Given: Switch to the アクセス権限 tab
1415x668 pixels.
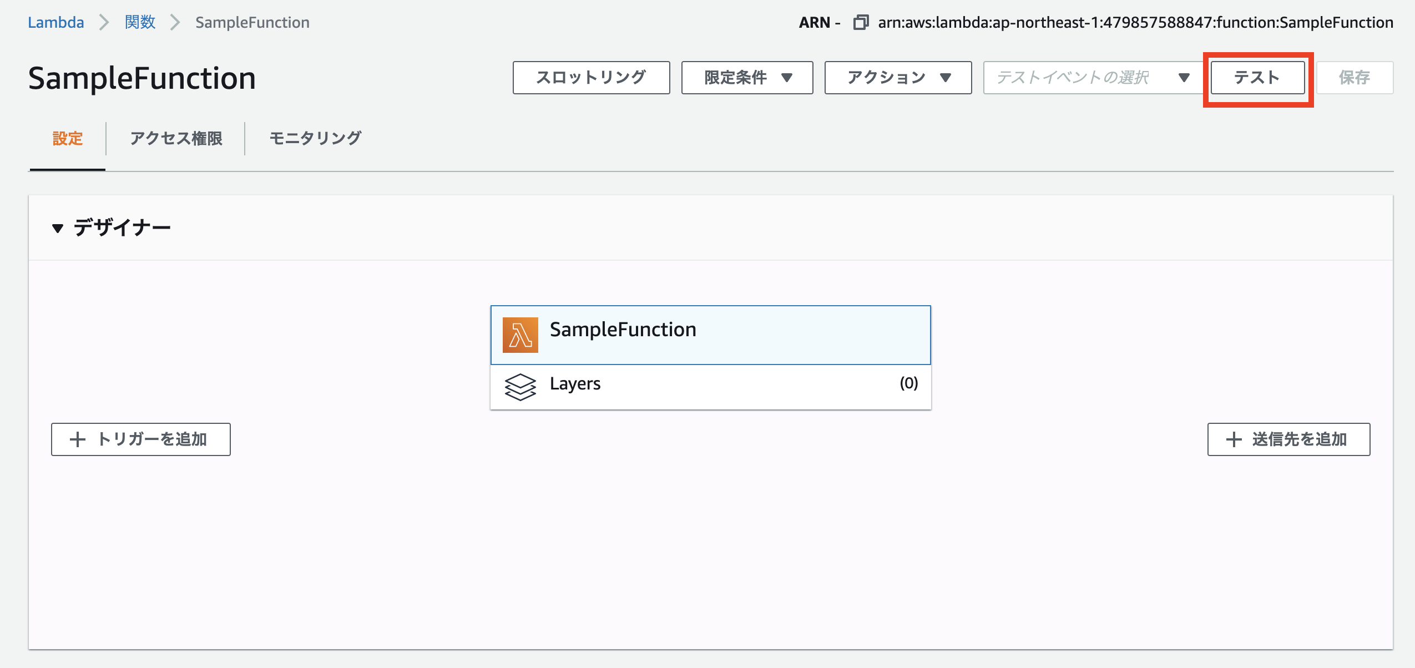Looking at the screenshot, I should [176, 139].
